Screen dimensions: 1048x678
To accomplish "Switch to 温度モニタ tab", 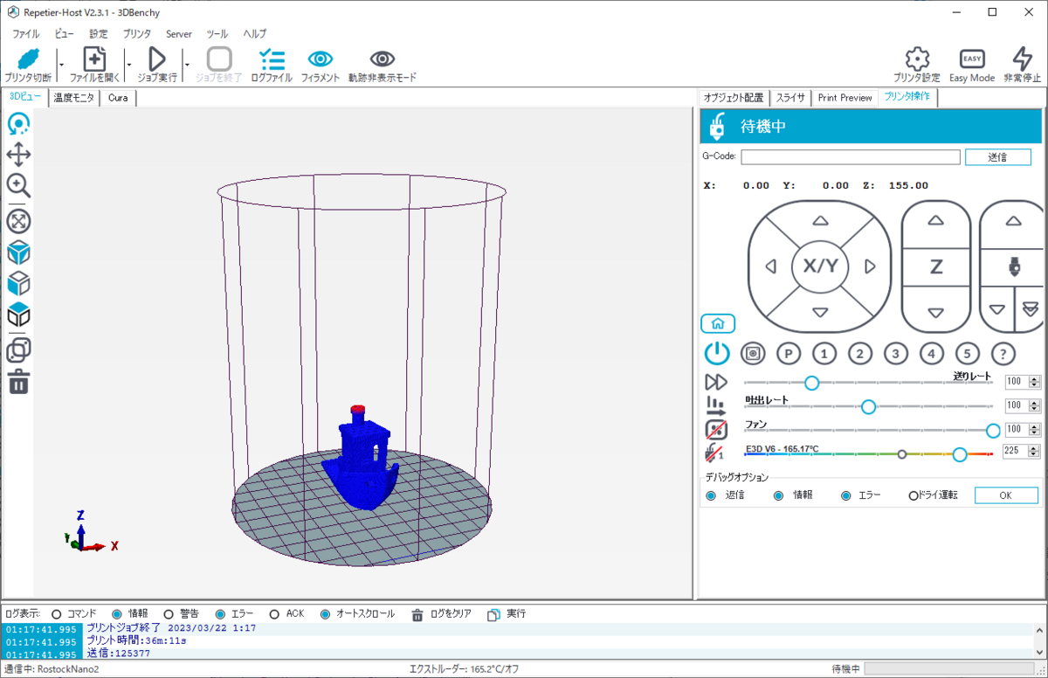I will point(74,98).
